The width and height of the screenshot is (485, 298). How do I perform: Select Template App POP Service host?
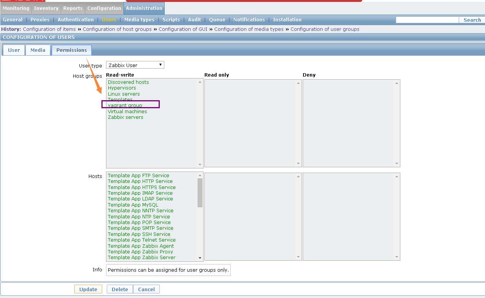(x=139, y=223)
